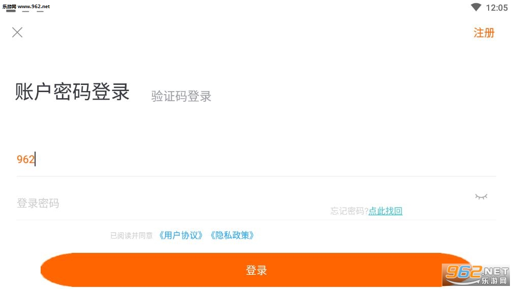Image resolution: width=513 pixels, height=289 pixels.
Task: Toggle password visibility with the eye icon
Action: pos(481,196)
